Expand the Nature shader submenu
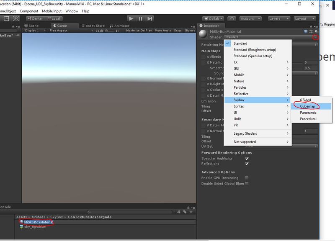 pyautogui.click(x=258, y=81)
